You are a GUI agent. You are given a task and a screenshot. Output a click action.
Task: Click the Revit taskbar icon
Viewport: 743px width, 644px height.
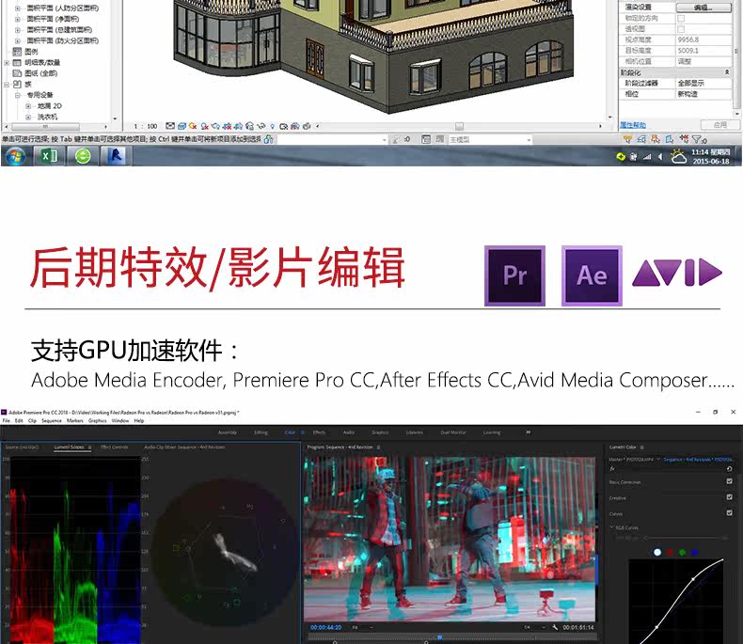point(116,156)
